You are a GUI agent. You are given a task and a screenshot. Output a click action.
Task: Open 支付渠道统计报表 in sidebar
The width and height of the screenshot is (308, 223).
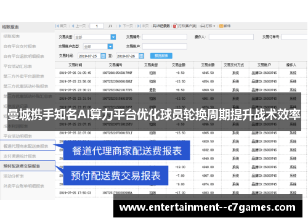click(x=20, y=156)
